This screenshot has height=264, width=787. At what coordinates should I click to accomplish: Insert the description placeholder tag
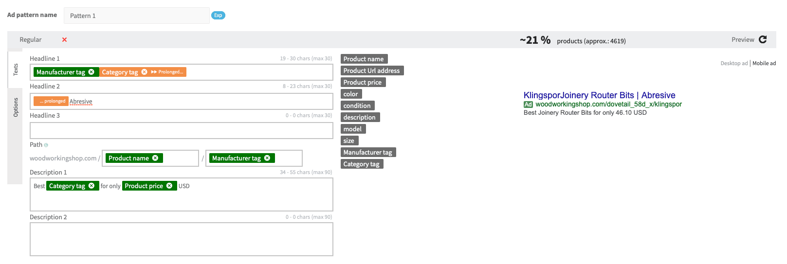click(x=360, y=117)
